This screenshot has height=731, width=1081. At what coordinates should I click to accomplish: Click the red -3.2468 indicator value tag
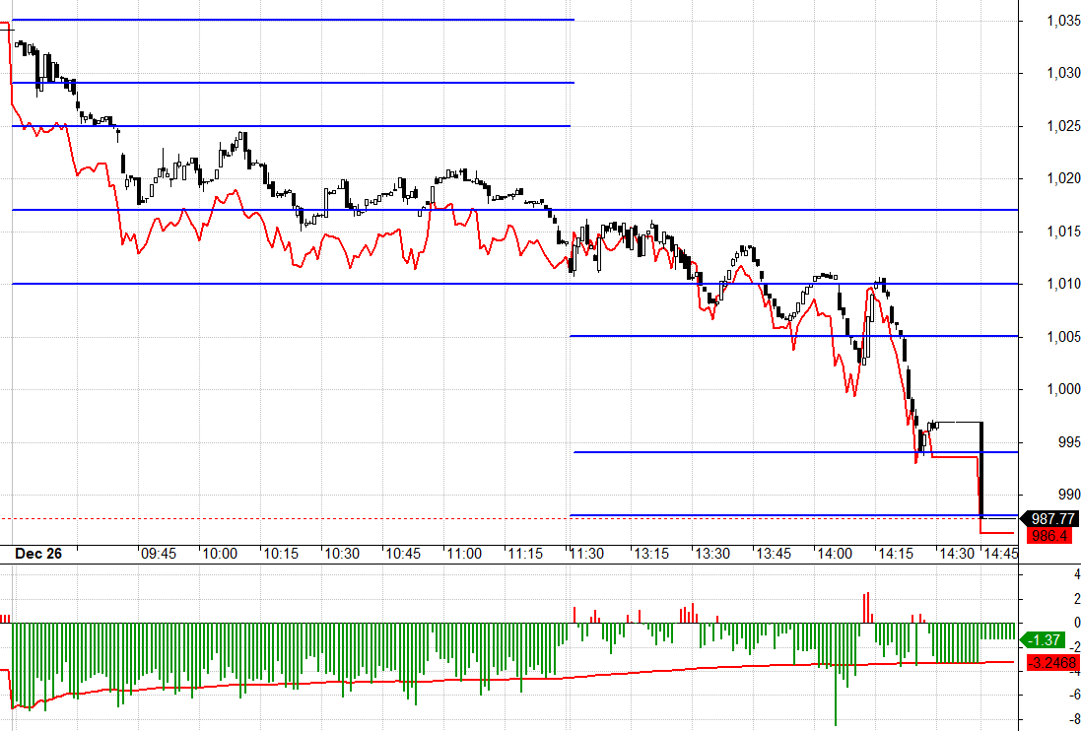tap(1050, 661)
